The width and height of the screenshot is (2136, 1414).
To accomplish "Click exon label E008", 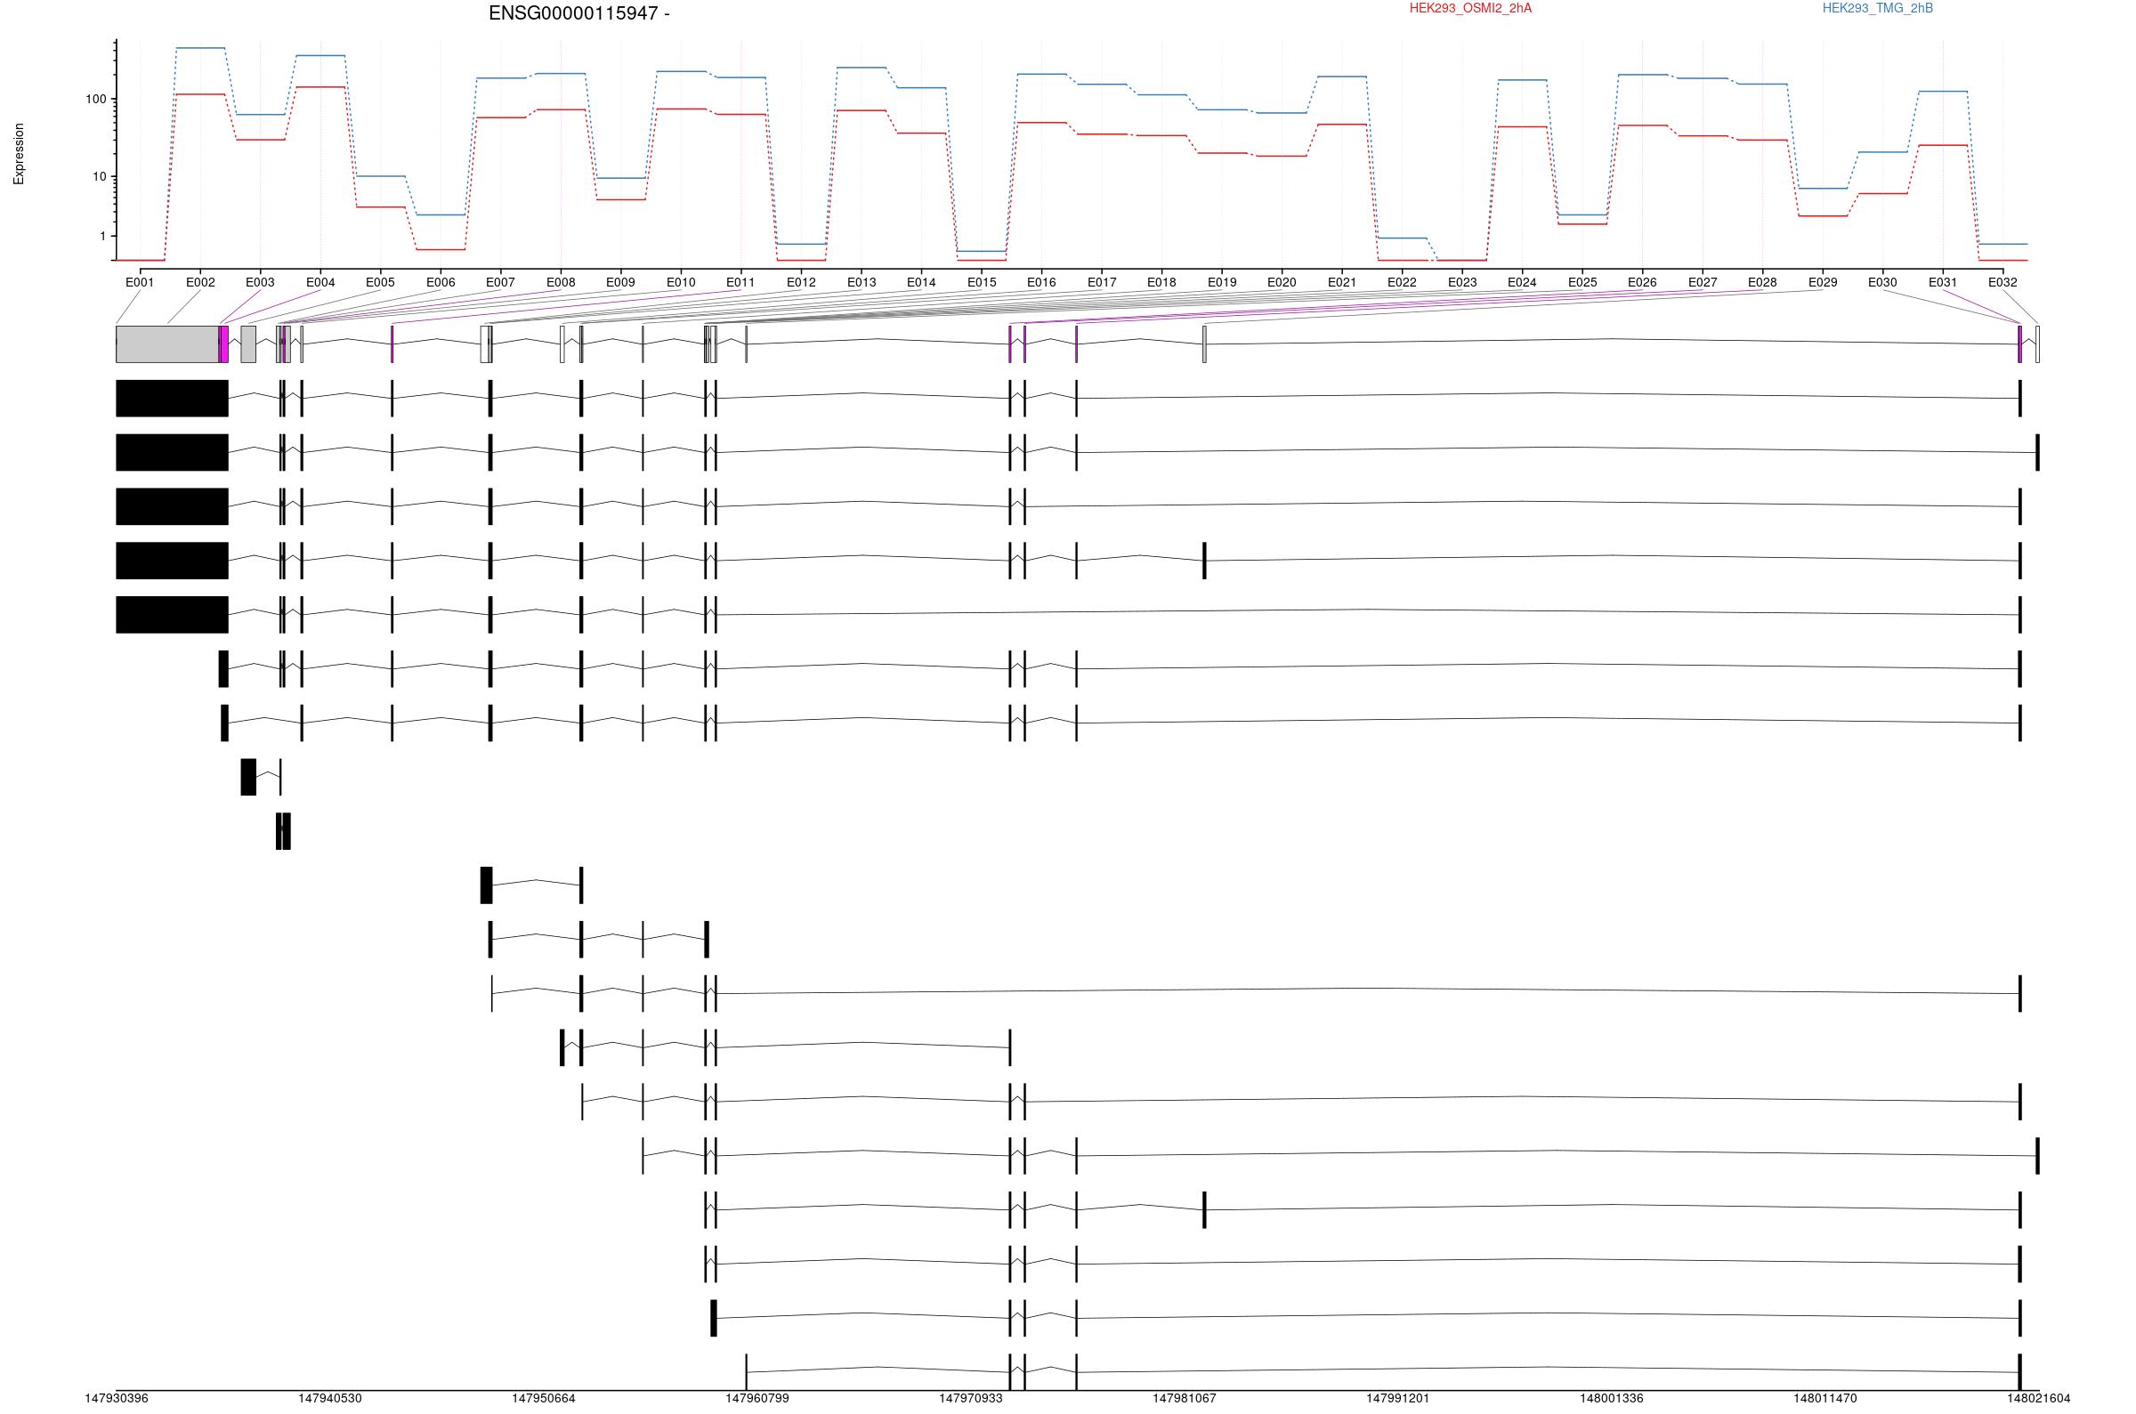I will click(561, 282).
